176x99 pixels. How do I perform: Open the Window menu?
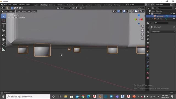pyautogui.click(x=22, y=5)
